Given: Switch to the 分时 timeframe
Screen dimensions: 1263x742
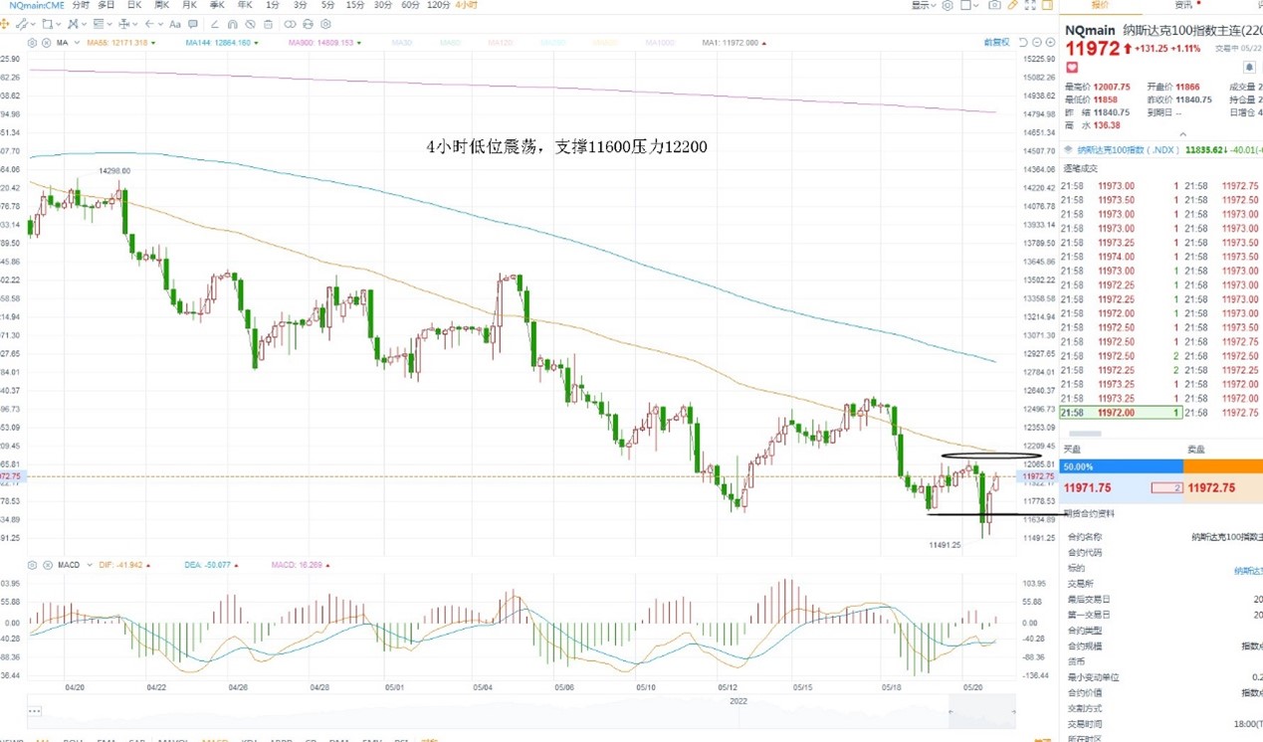Looking at the screenshot, I should click(80, 5).
